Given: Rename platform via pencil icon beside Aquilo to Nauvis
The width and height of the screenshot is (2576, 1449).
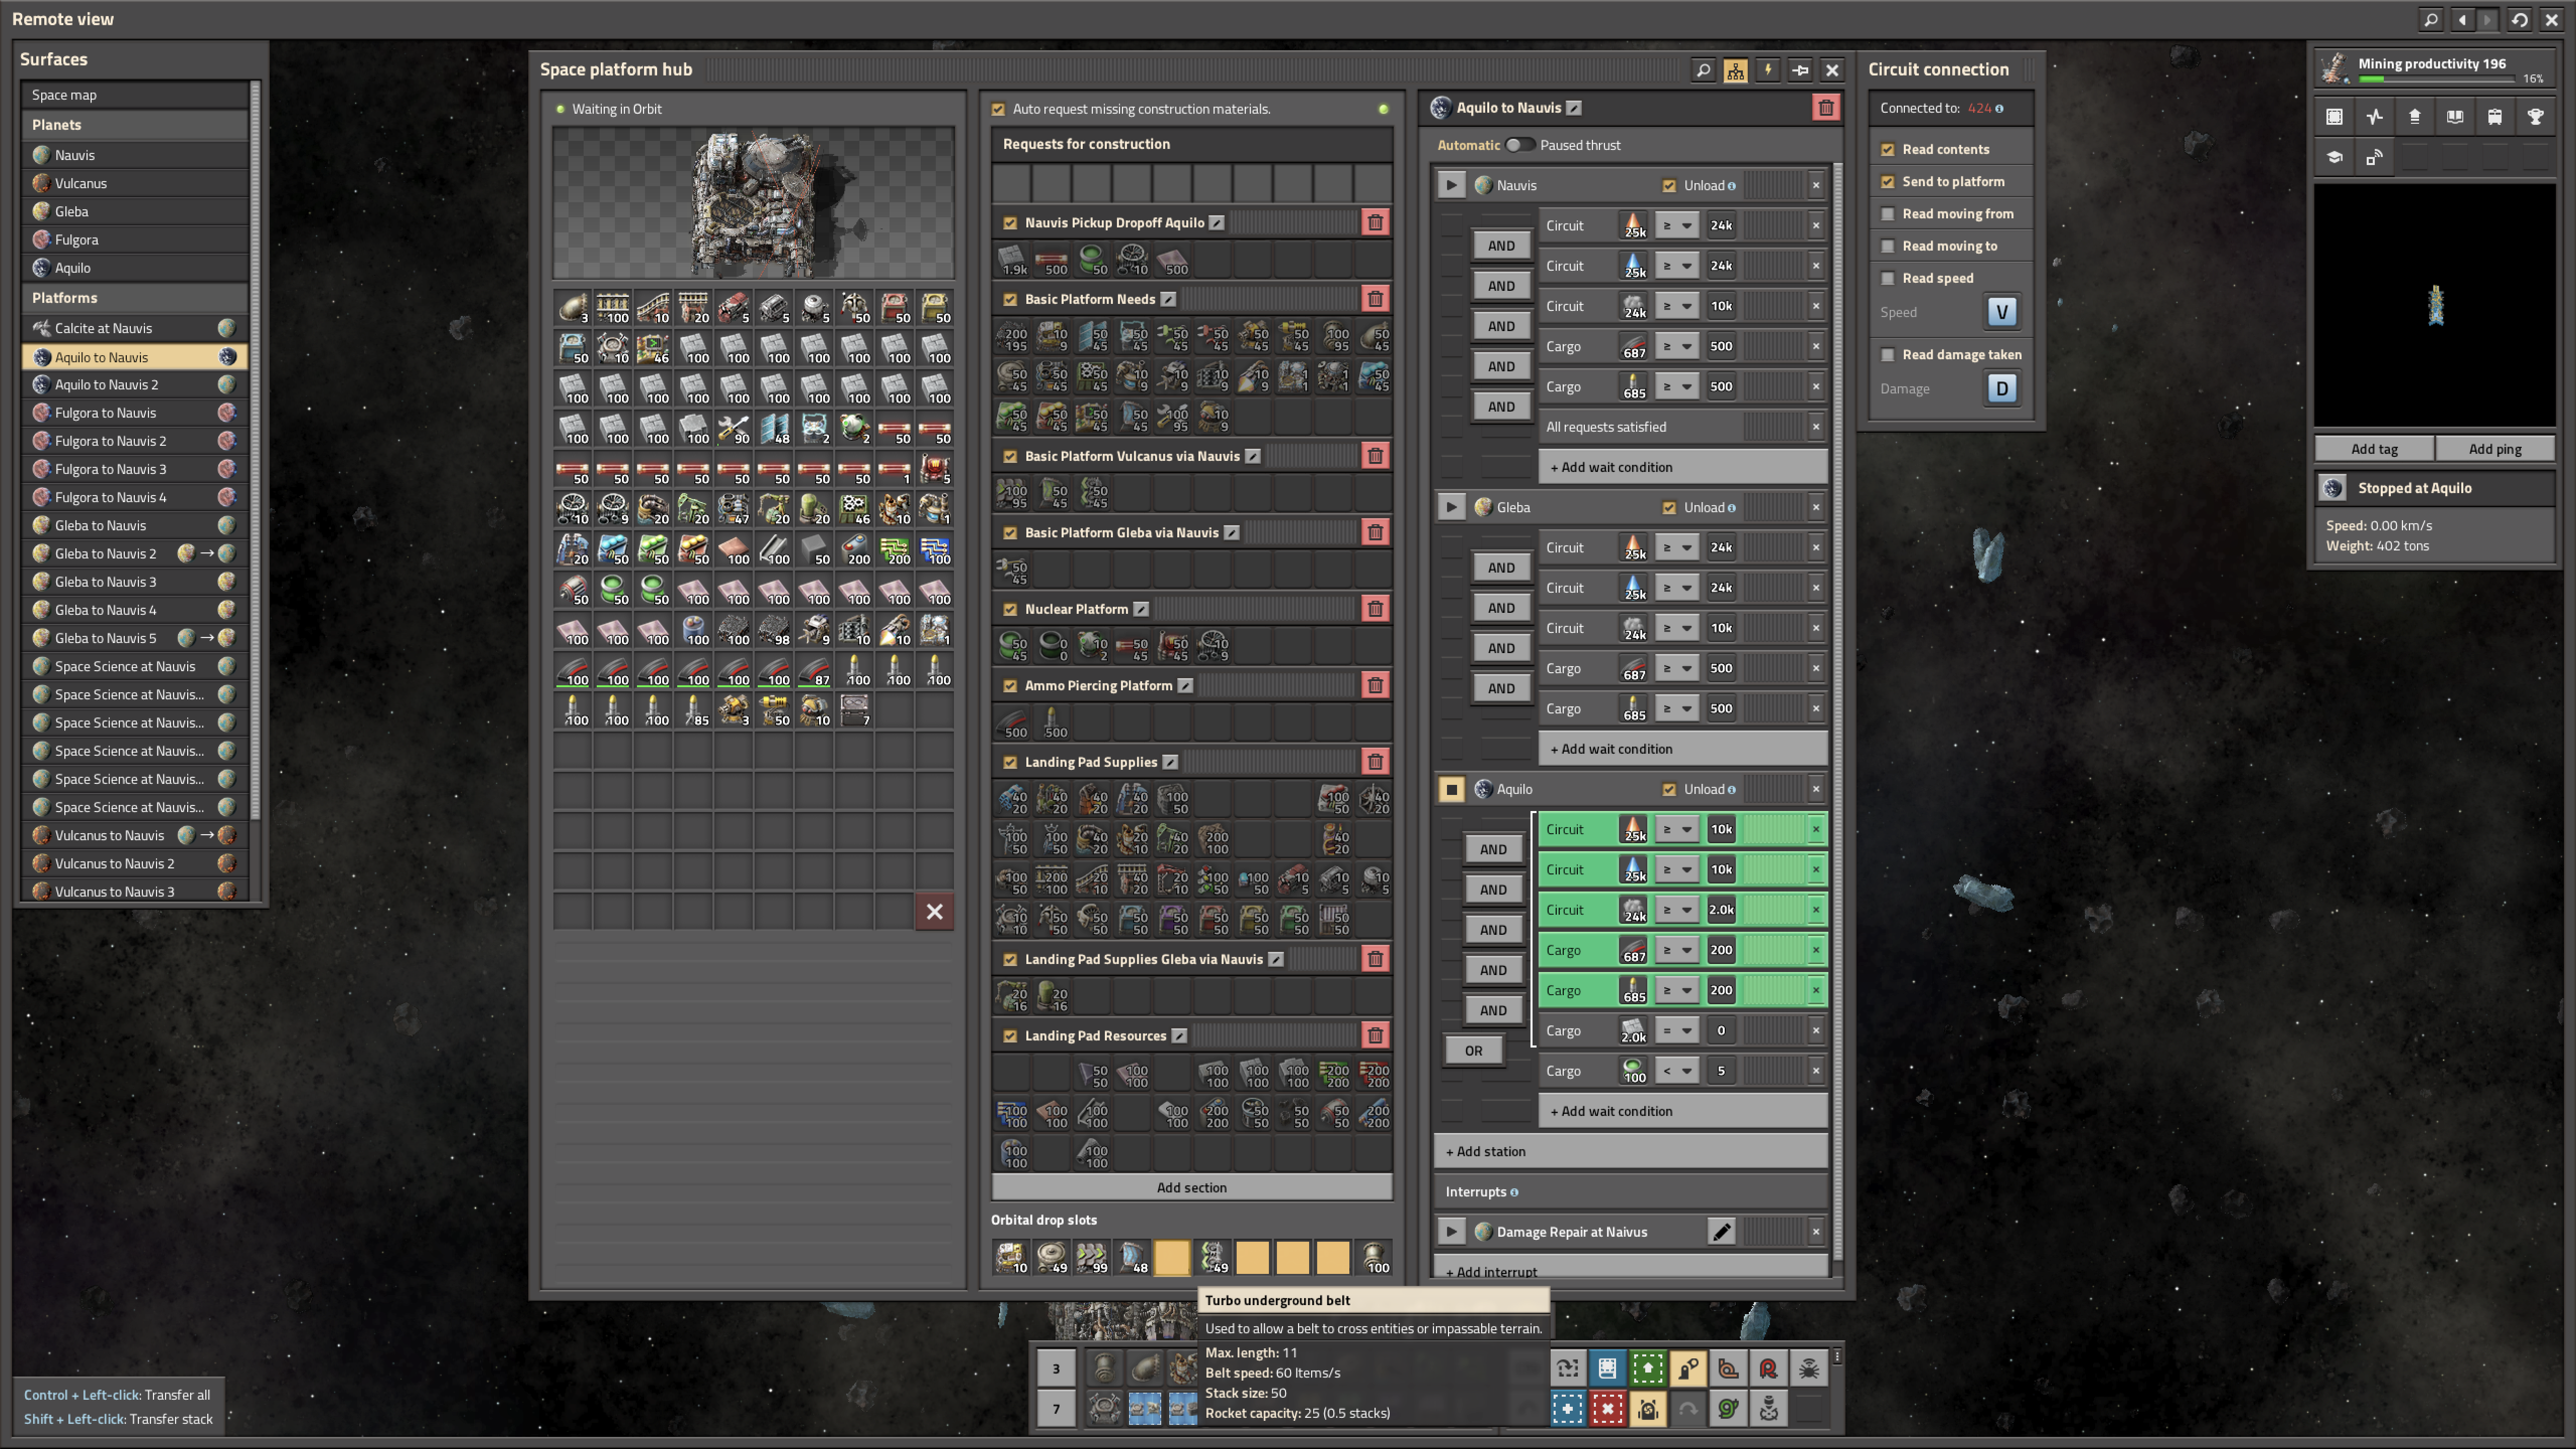Looking at the screenshot, I should pyautogui.click(x=1573, y=108).
